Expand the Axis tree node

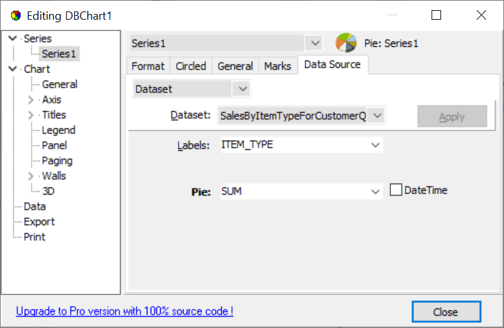click(31, 100)
